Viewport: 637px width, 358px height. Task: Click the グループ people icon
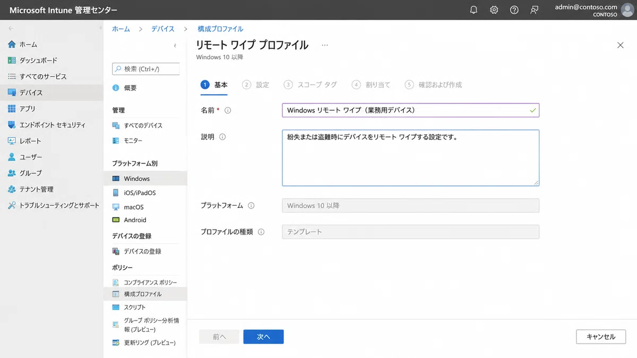12,173
